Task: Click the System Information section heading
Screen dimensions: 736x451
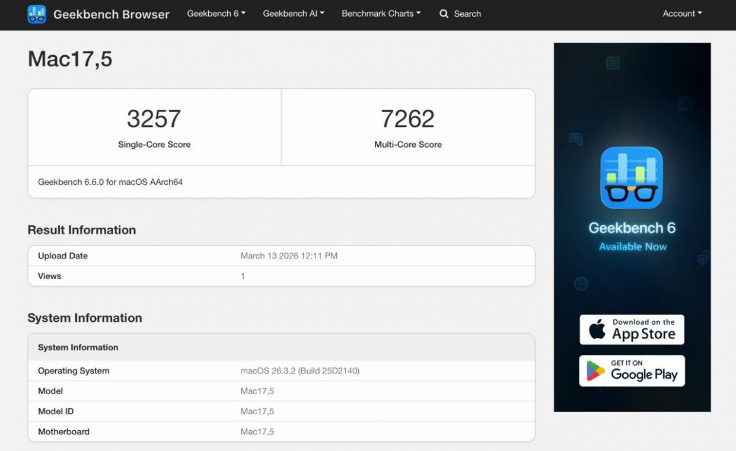Action: tap(85, 318)
